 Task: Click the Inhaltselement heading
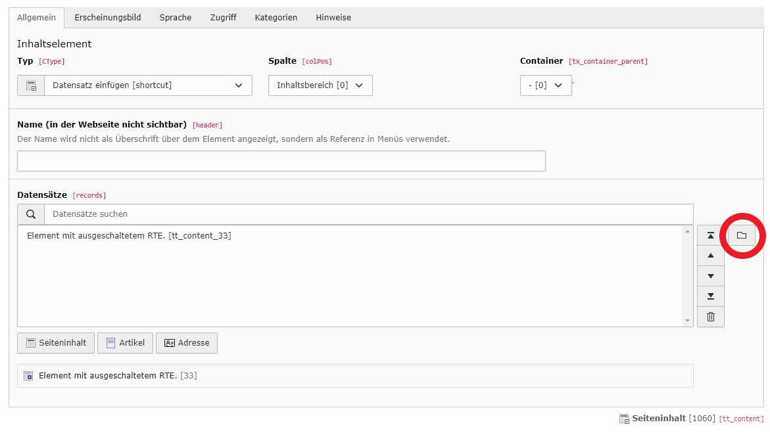pyautogui.click(x=55, y=43)
